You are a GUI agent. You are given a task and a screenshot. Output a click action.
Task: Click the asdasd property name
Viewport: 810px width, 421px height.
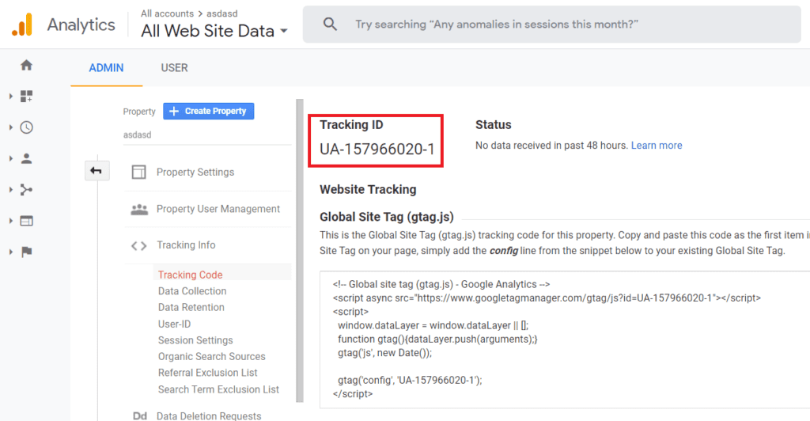point(137,135)
